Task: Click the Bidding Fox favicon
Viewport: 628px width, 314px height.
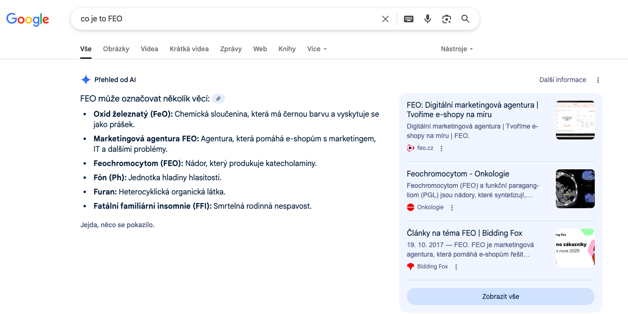Action: click(411, 267)
